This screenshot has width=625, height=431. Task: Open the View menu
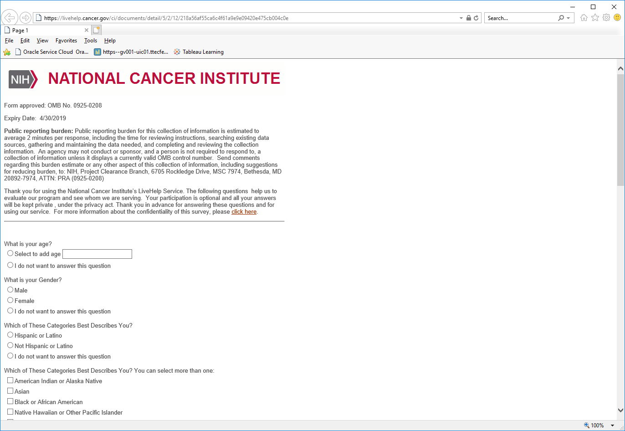pos(42,41)
